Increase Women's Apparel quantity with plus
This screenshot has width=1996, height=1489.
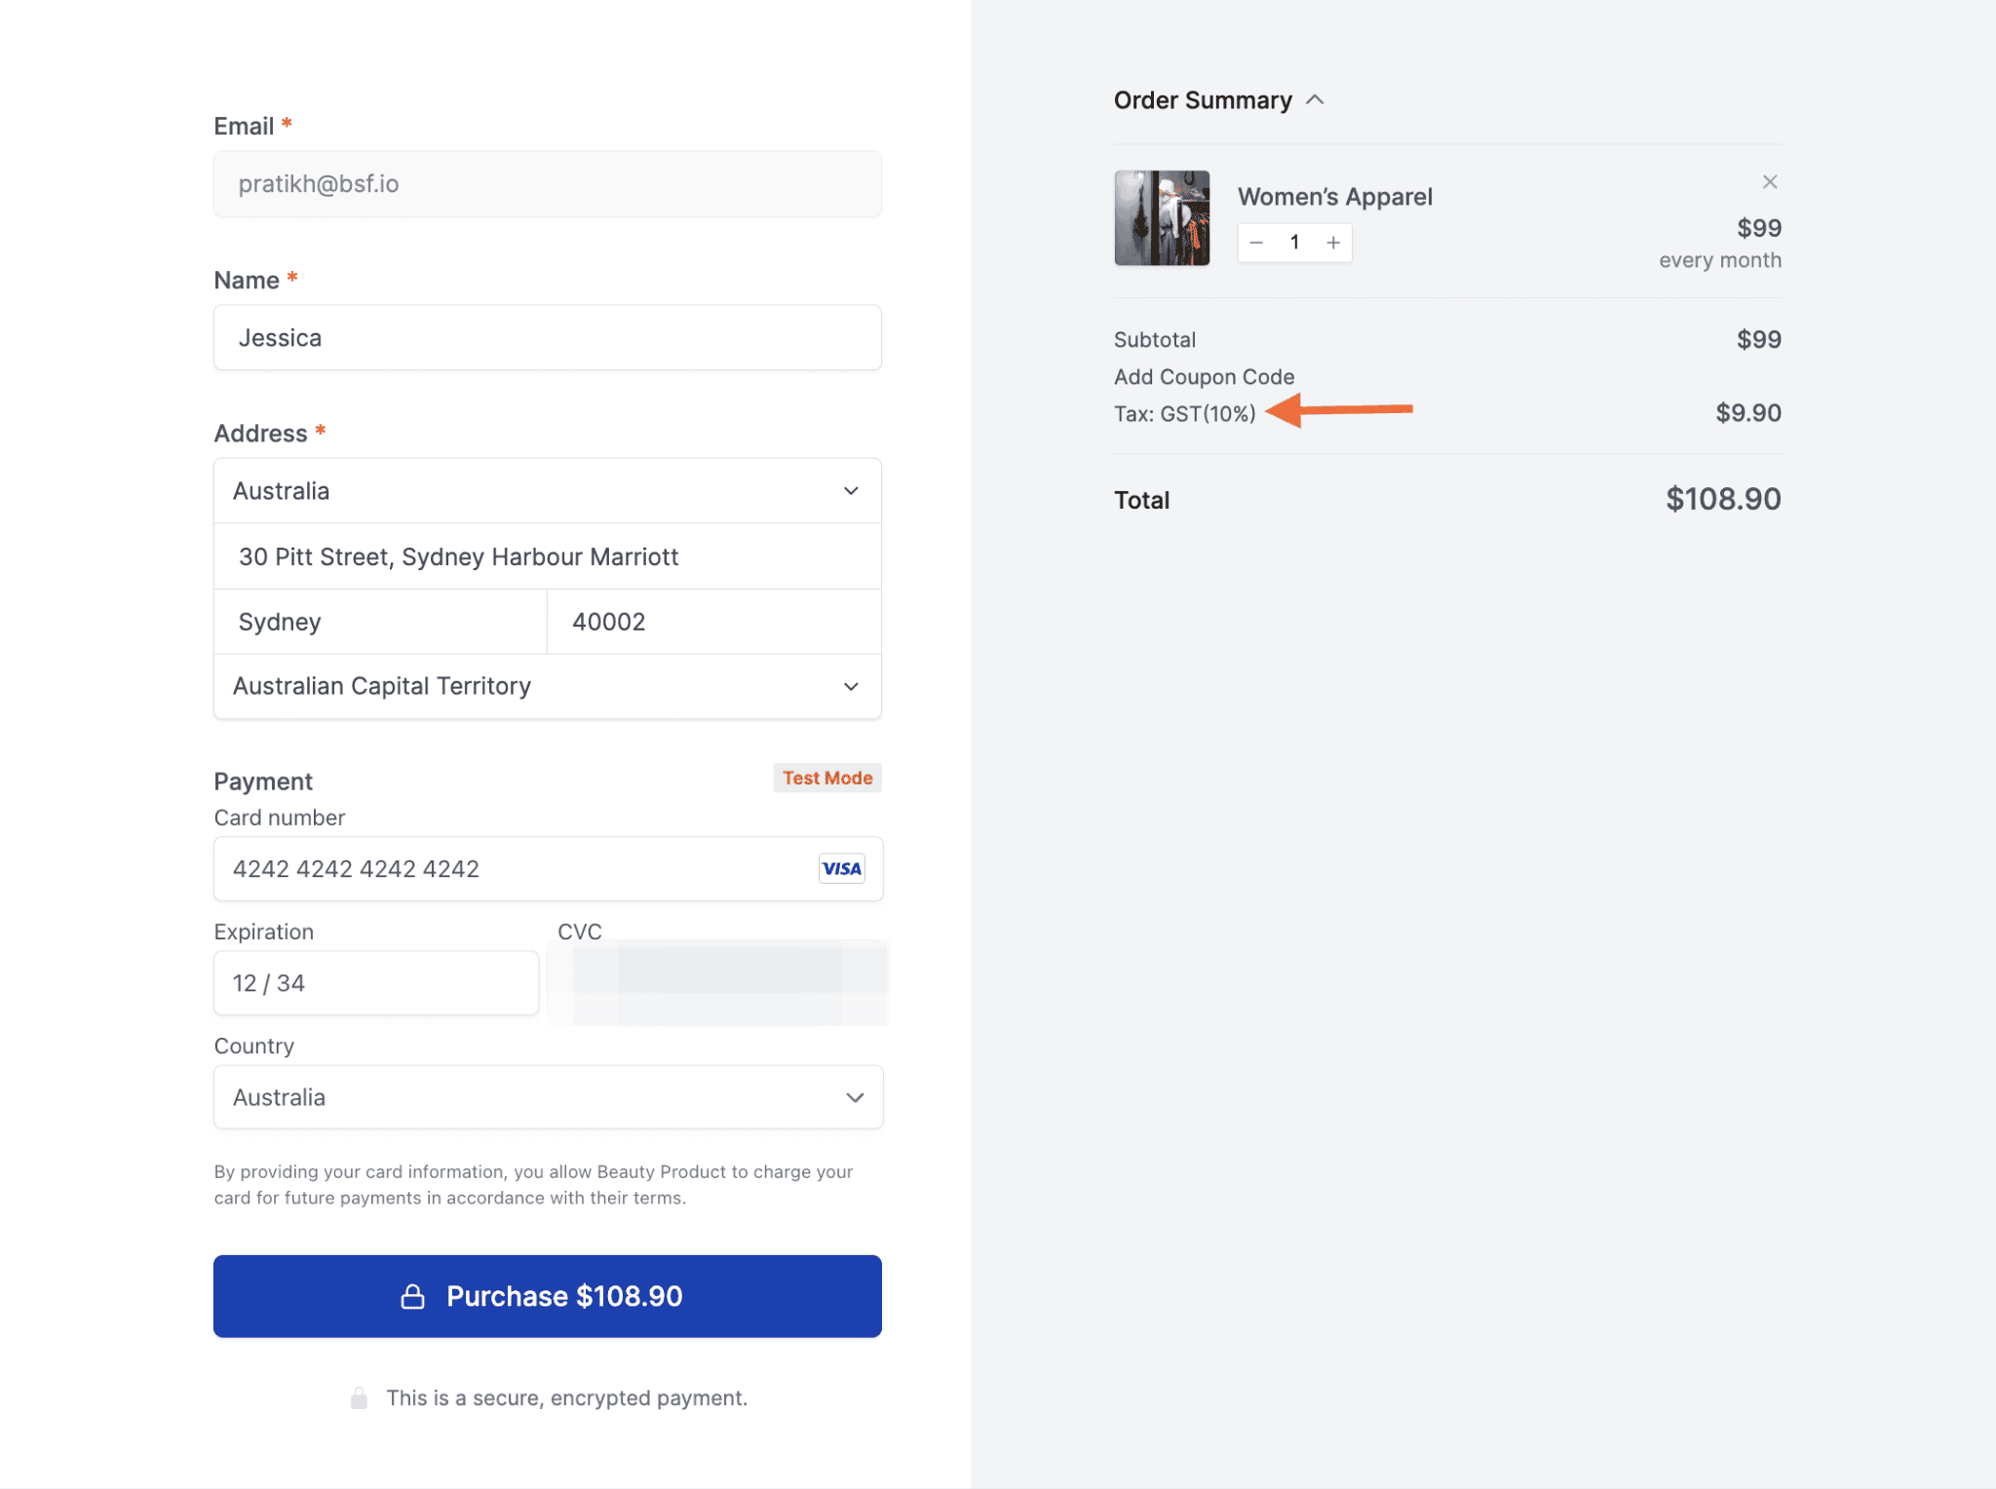1333,243
